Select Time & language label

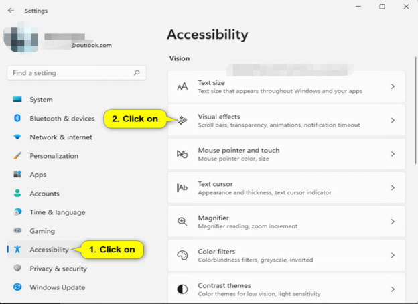point(58,212)
